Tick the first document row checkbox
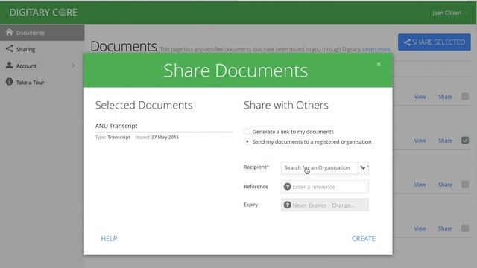This screenshot has width=477, height=268. pos(465,97)
